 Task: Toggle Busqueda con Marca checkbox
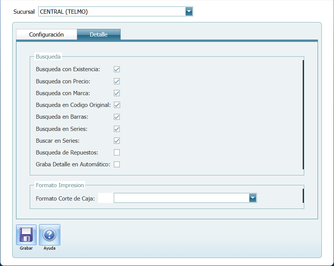pos(117,93)
